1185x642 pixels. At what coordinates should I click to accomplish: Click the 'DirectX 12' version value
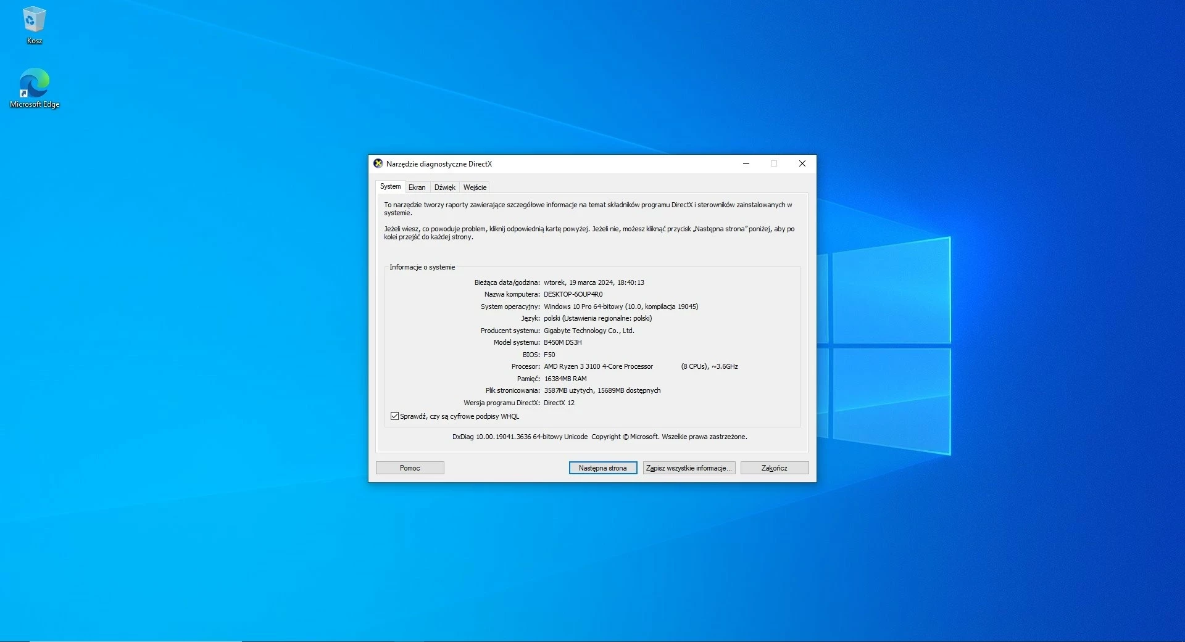coord(559,403)
